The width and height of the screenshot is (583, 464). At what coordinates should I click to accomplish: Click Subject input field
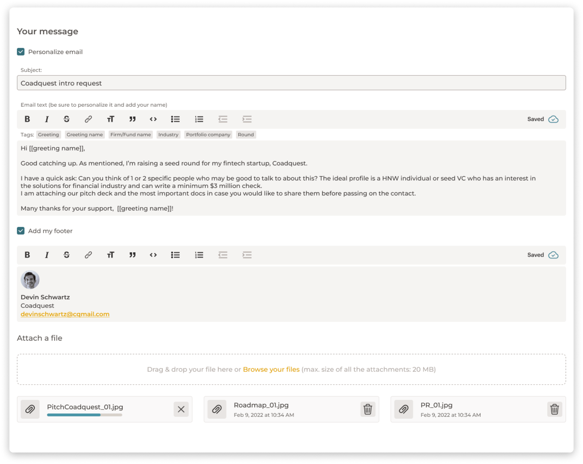tap(291, 82)
